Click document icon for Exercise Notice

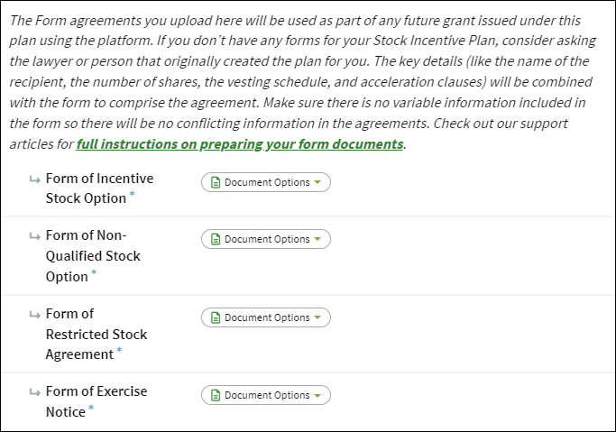(x=216, y=395)
